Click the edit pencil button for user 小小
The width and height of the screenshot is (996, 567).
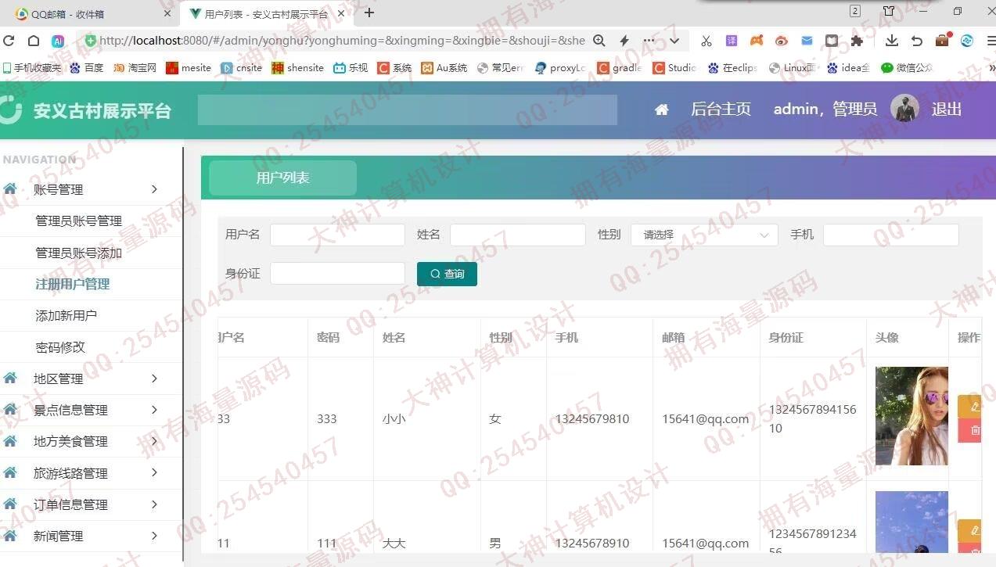[x=973, y=407]
